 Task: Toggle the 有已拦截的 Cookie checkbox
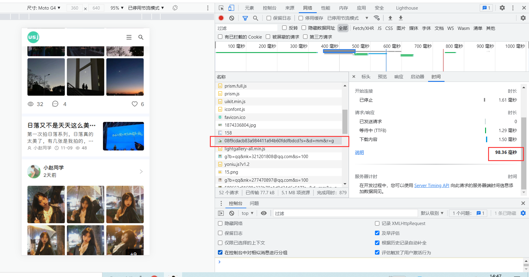[x=220, y=37]
